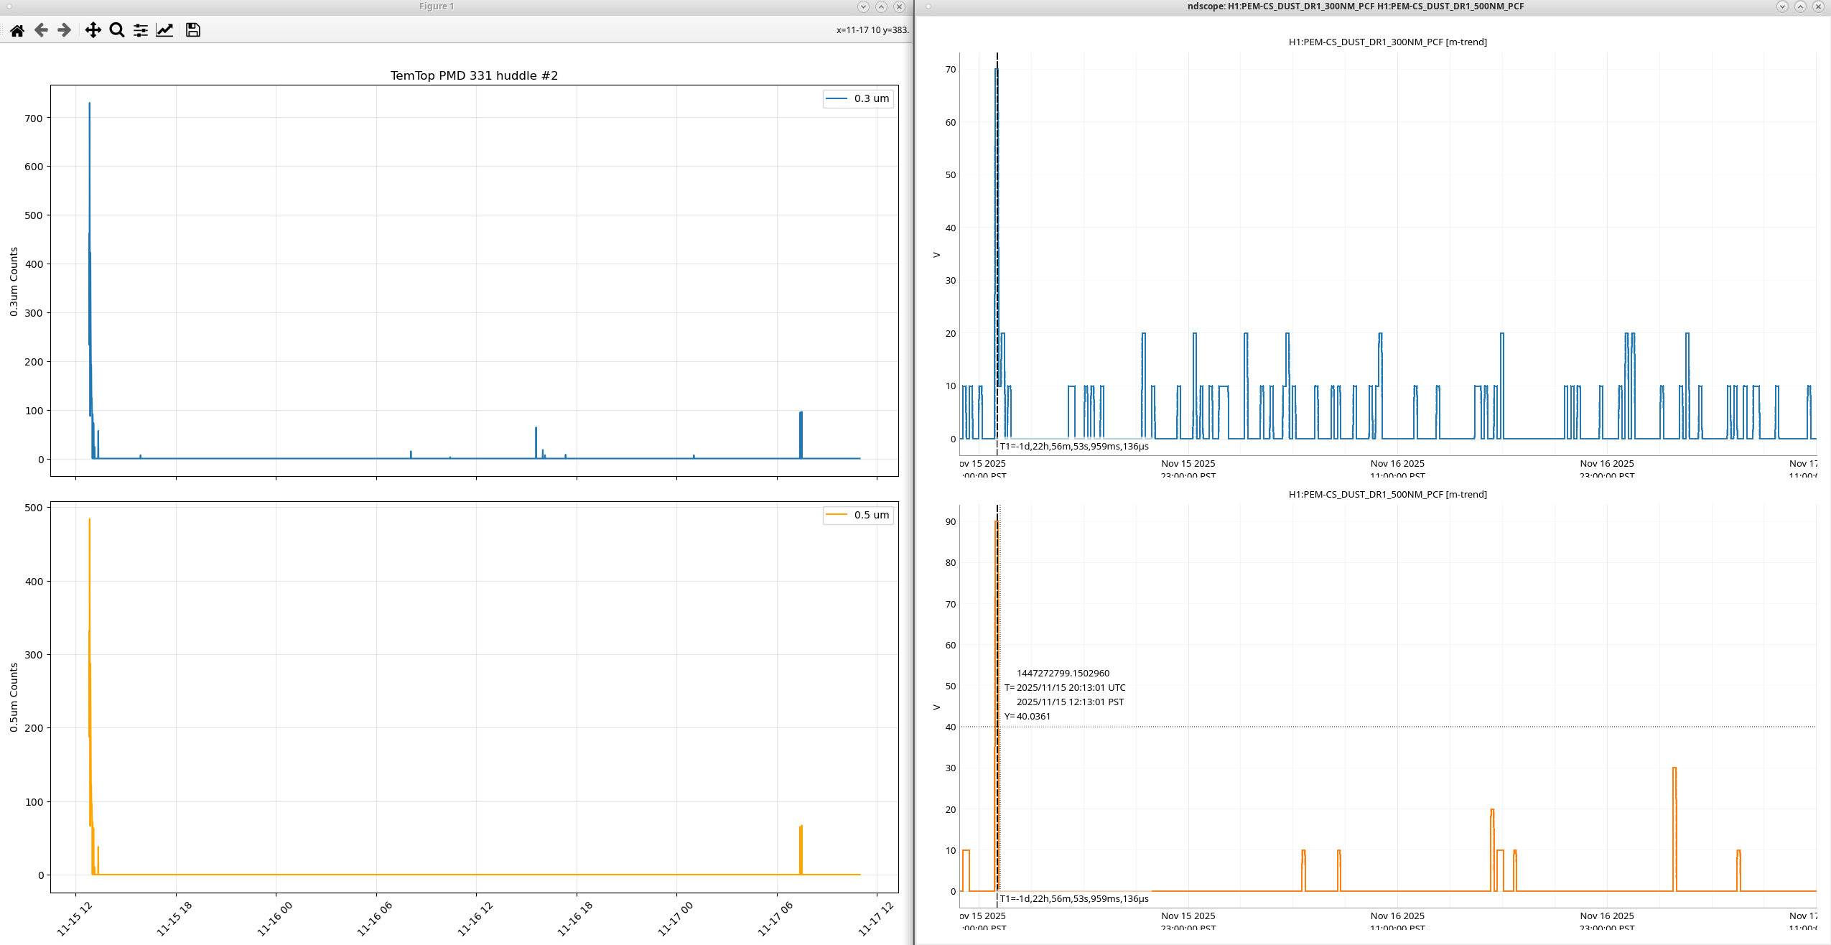Activate the Pan axes tool
This screenshot has height=945, width=1831.
point(93,30)
